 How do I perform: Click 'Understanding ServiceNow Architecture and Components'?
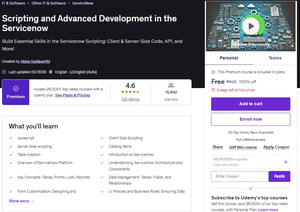[145, 166]
